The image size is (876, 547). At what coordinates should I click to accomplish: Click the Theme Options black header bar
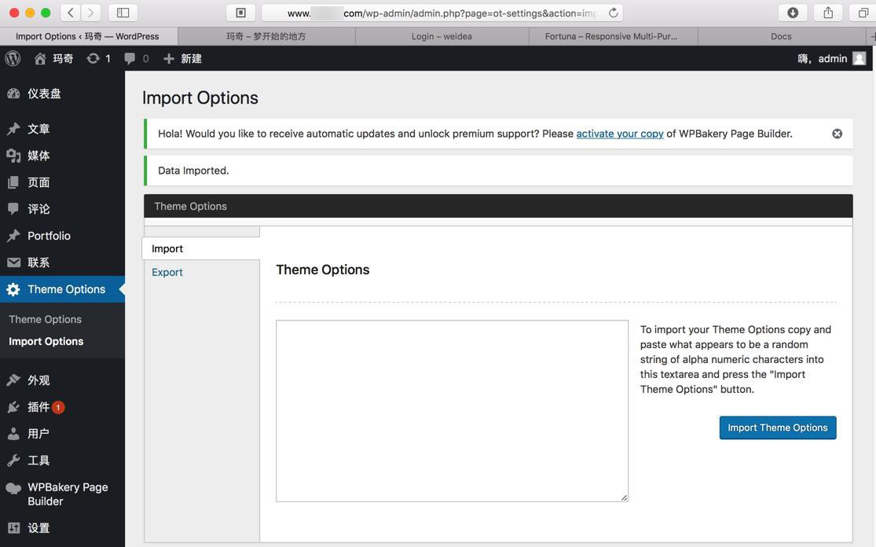(498, 206)
